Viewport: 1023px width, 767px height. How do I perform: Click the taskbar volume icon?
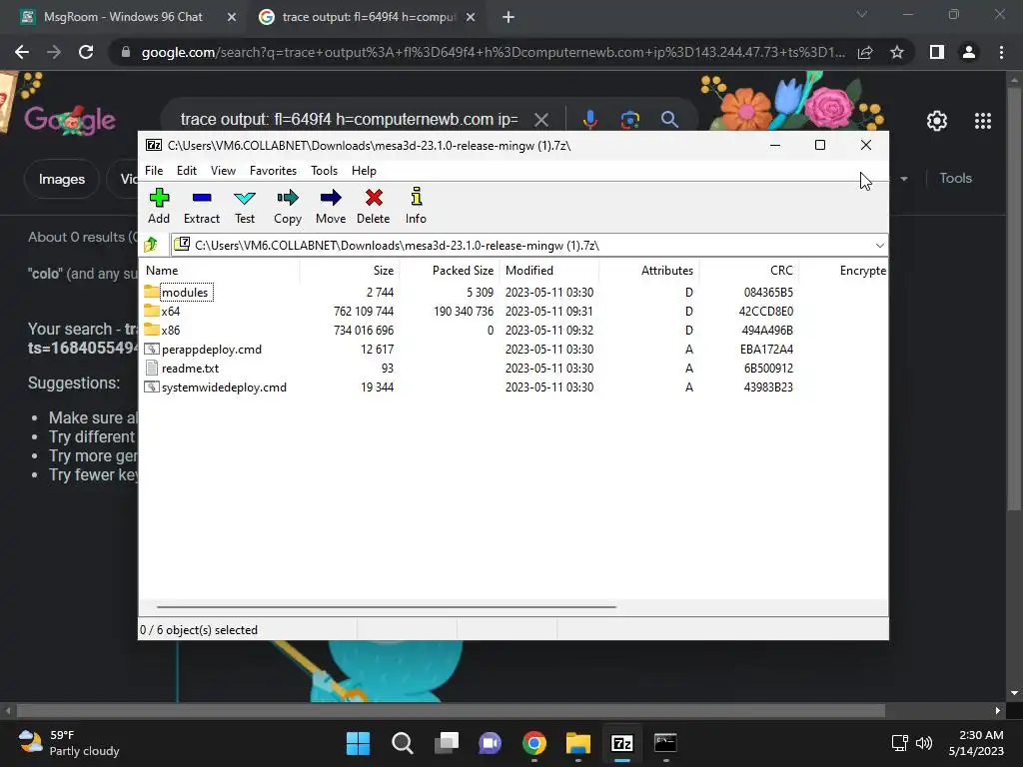pos(924,743)
